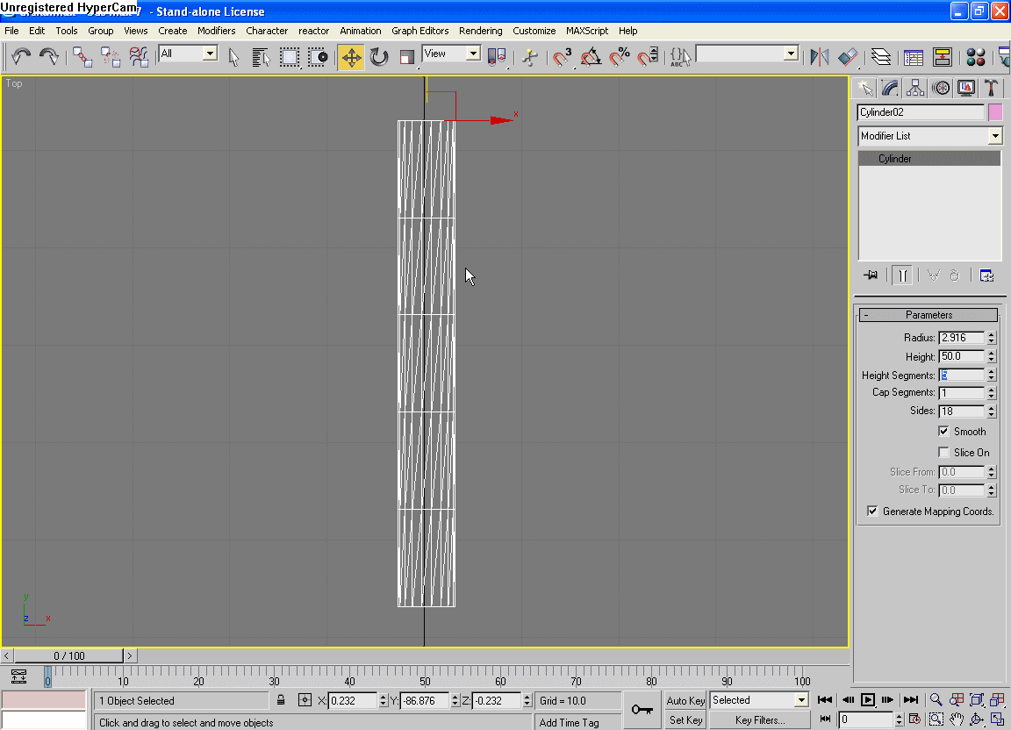Image resolution: width=1011 pixels, height=730 pixels.
Task: Open the Material Editor spheres icon
Action: (975, 57)
